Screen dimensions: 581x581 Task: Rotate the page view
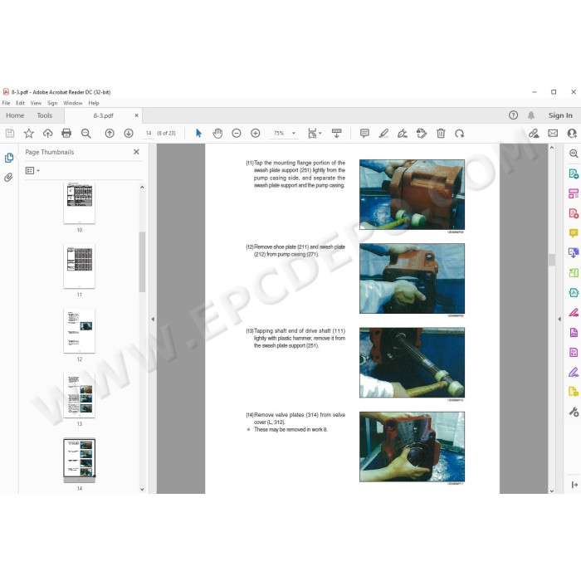(x=460, y=134)
